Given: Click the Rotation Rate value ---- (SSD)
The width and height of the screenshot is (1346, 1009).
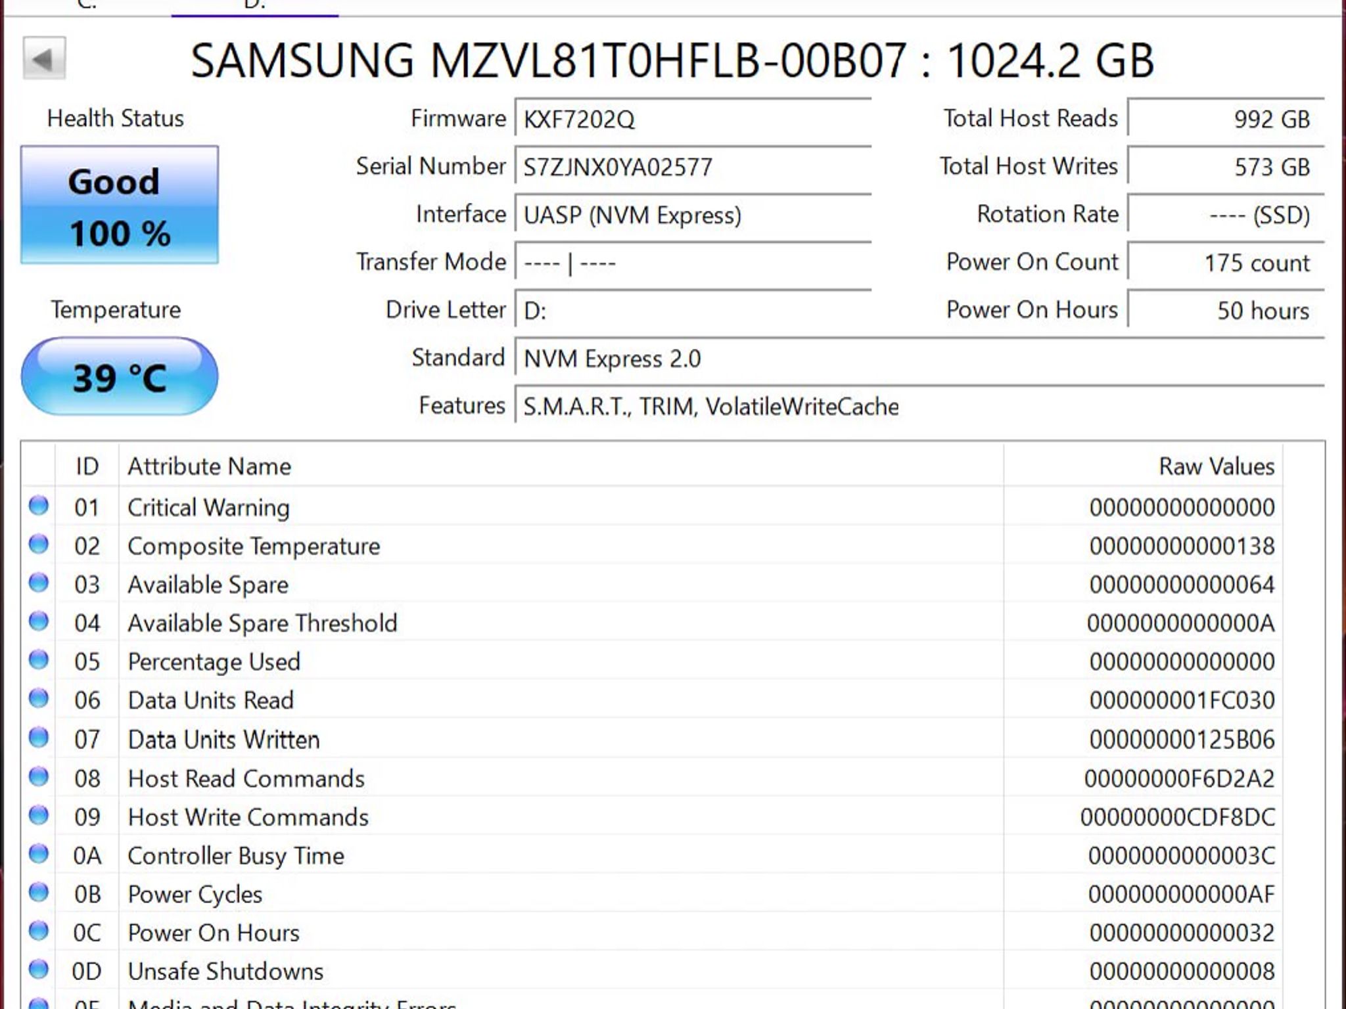Looking at the screenshot, I should (1226, 214).
